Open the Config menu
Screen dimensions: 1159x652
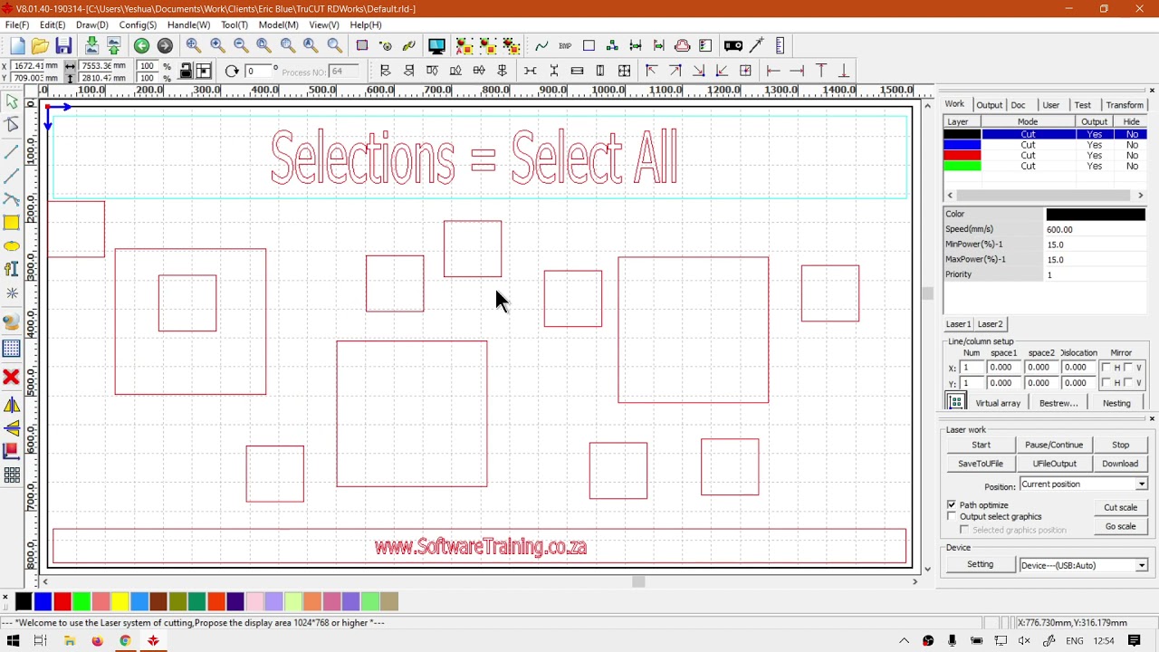(x=138, y=25)
